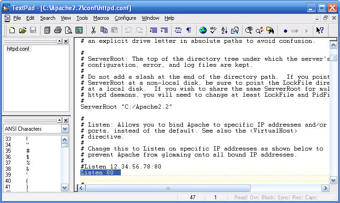The width and height of the screenshot is (340, 203).
Task: Open Manage Files toolbar icon
Action: (x=47, y=30)
